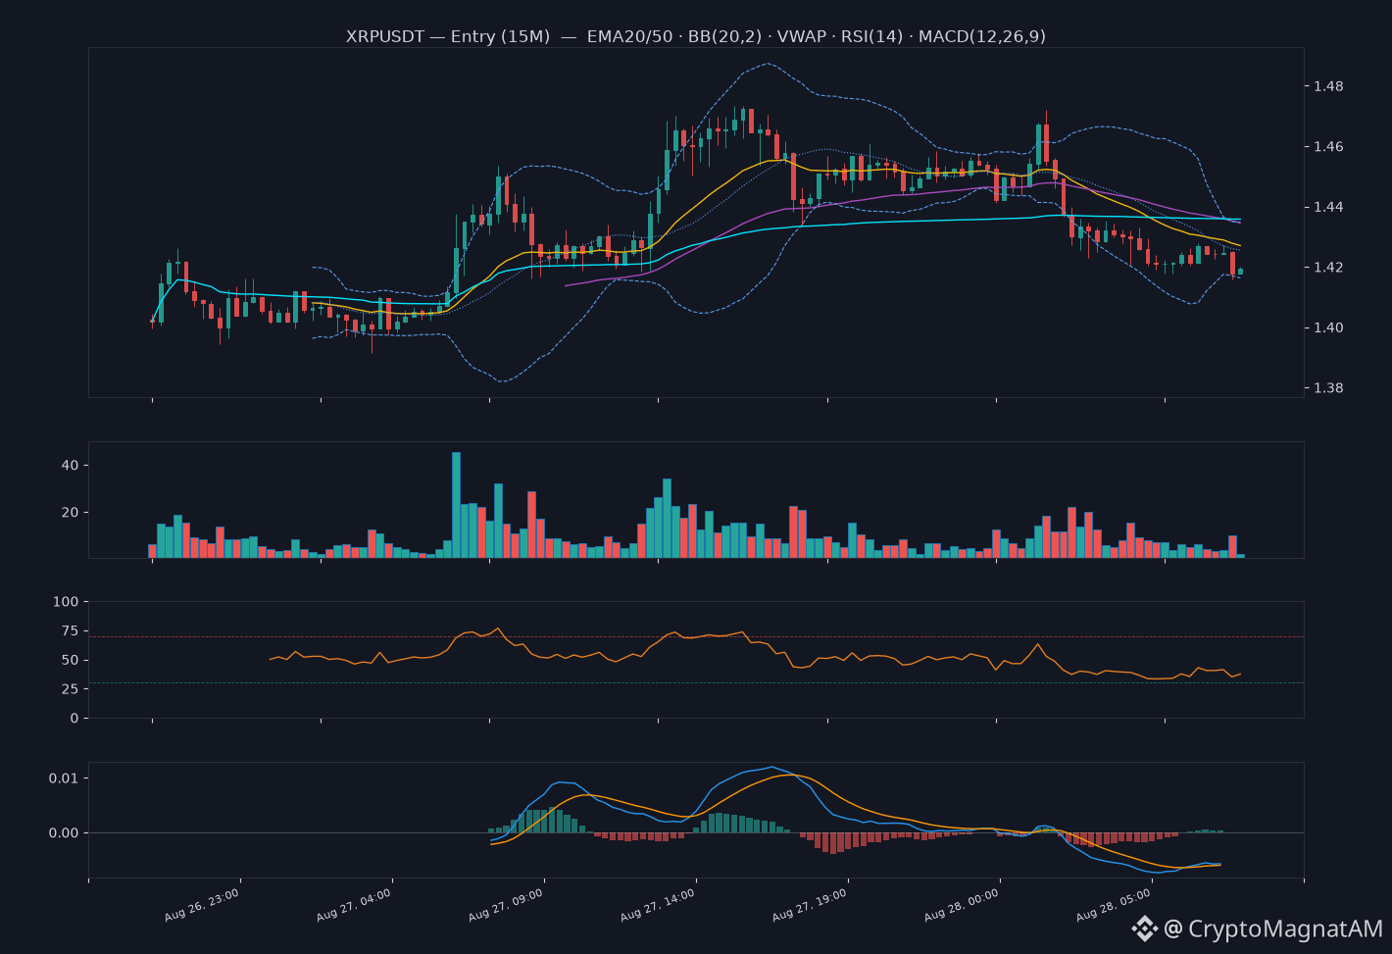The image size is (1392, 954).
Task: Click the 1.46 price axis label
Action: click(x=1329, y=147)
